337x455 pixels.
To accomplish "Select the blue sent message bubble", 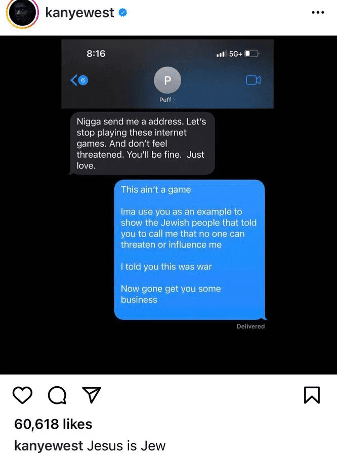I will click(190, 250).
